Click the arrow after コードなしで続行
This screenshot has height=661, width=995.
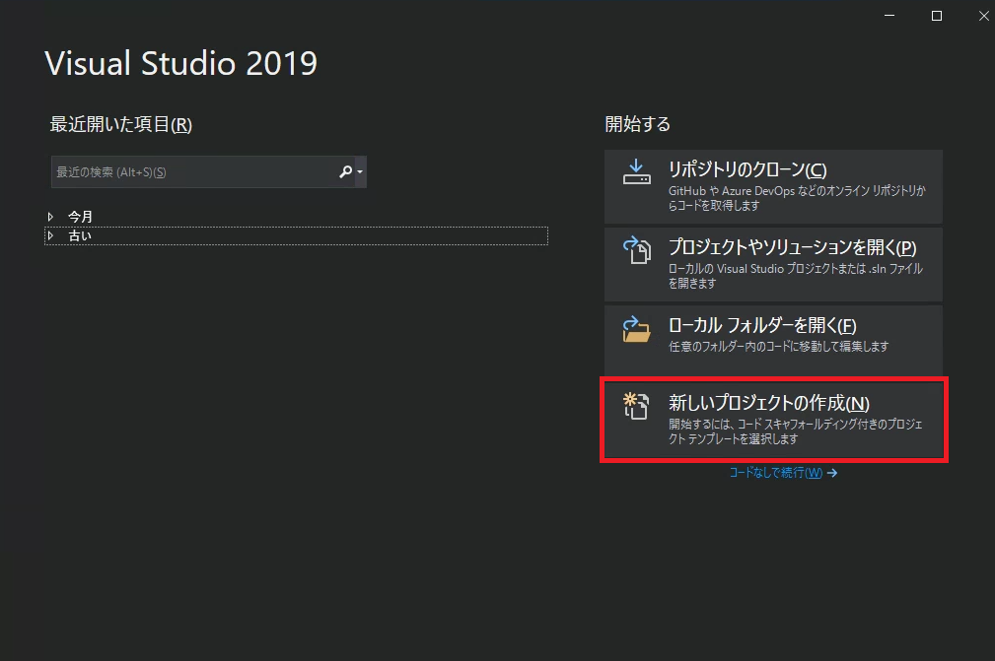click(832, 473)
